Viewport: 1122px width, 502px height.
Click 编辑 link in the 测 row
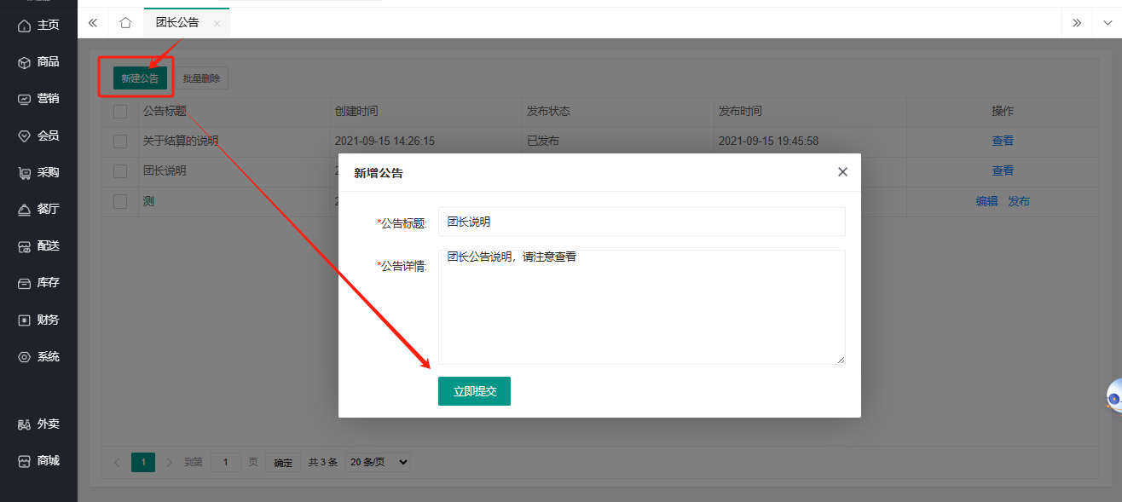(987, 202)
